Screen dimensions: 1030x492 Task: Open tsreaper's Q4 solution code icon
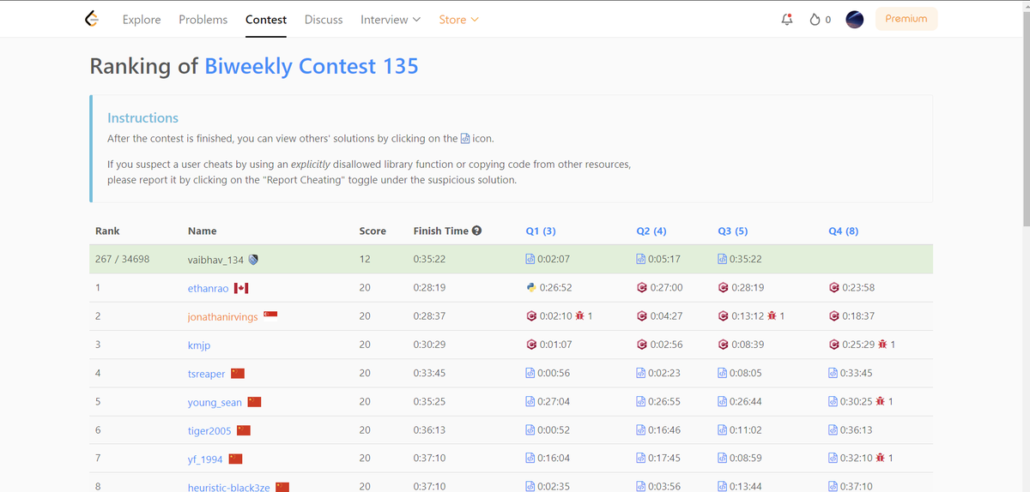833,373
